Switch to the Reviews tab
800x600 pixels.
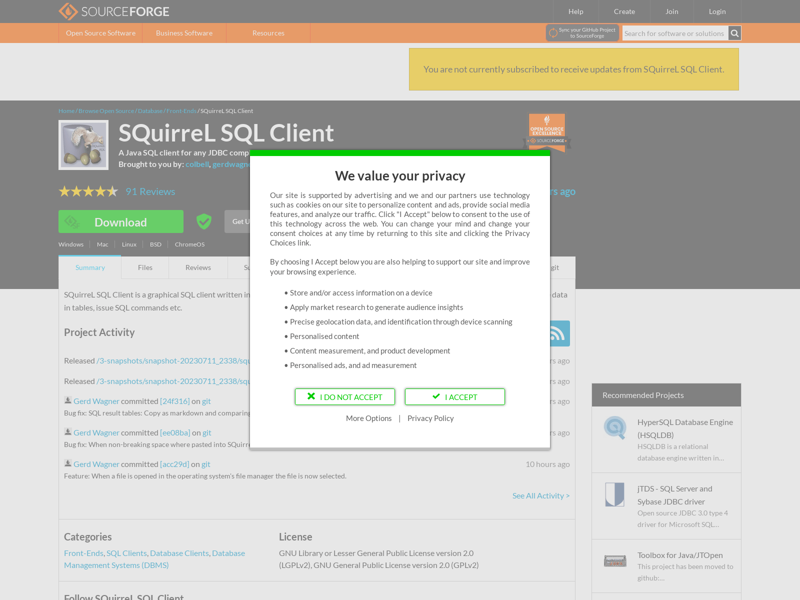[198, 267]
